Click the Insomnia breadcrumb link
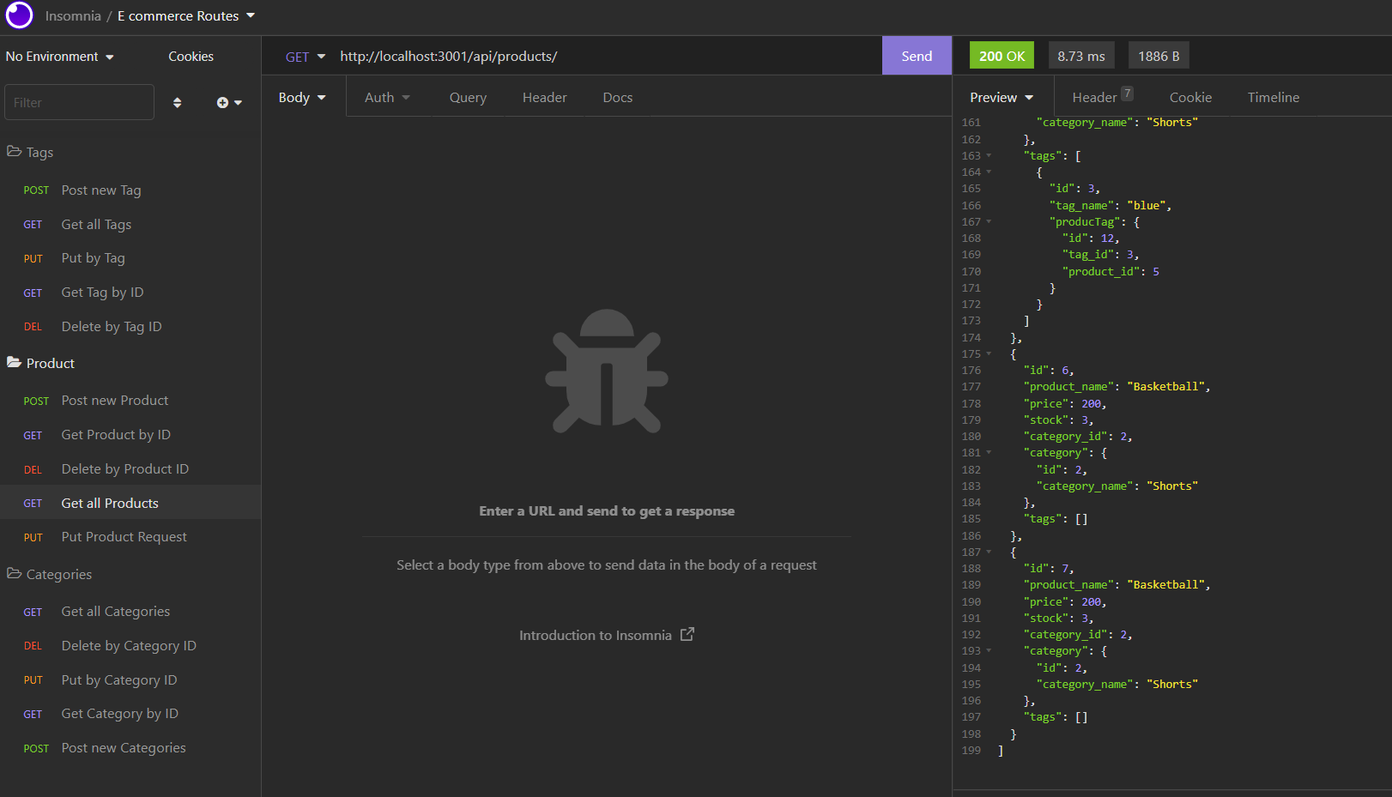The width and height of the screenshot is (1392, 797). 73,16
